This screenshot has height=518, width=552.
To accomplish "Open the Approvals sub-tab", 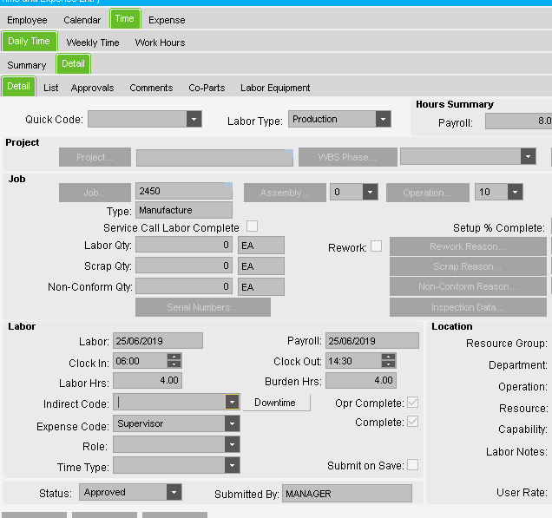I will click(x=92, y=88).
